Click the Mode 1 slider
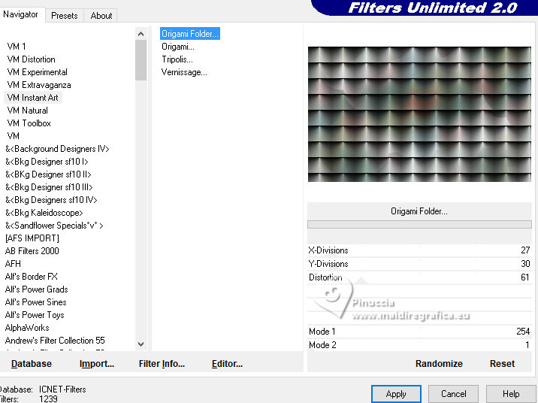 419,332
